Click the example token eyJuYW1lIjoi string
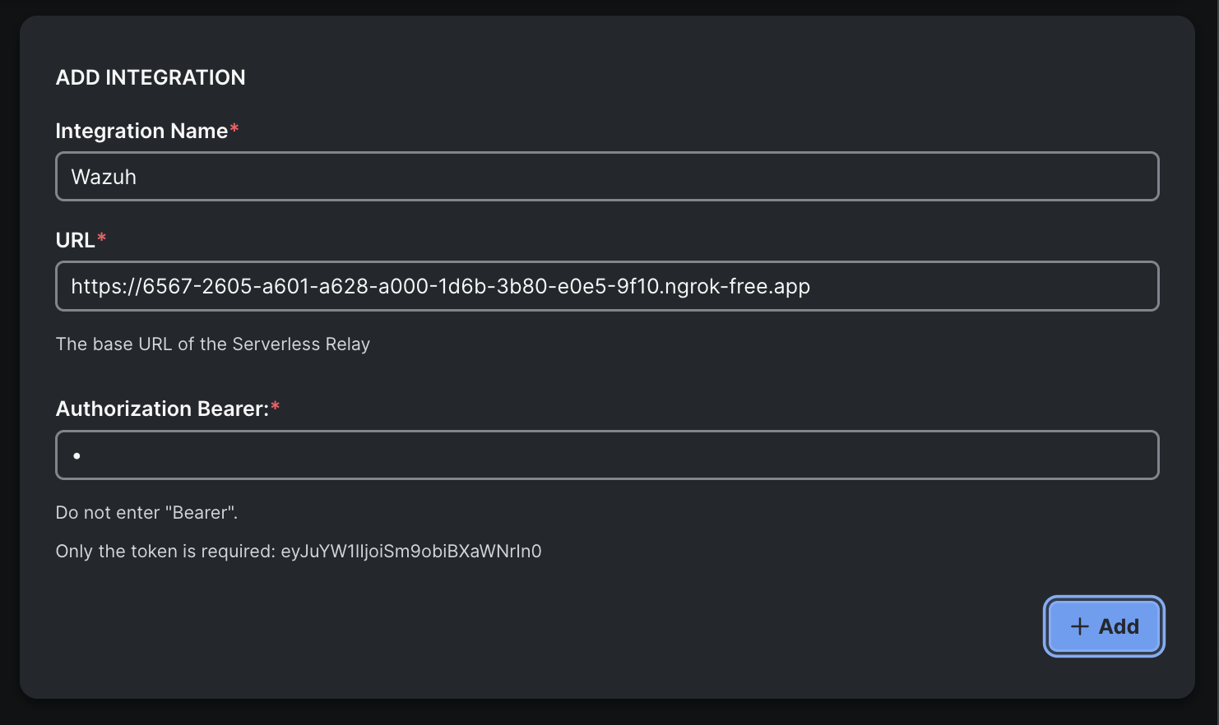The image size is (1219, 725). (411, 551)
